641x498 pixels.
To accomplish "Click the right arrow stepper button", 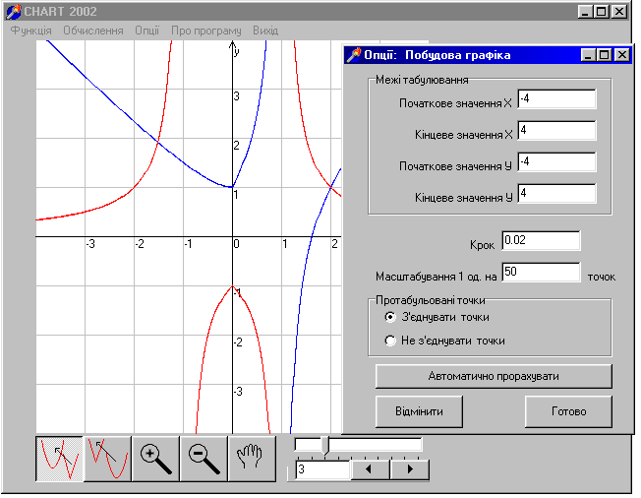I will click(x=410, y=469).
